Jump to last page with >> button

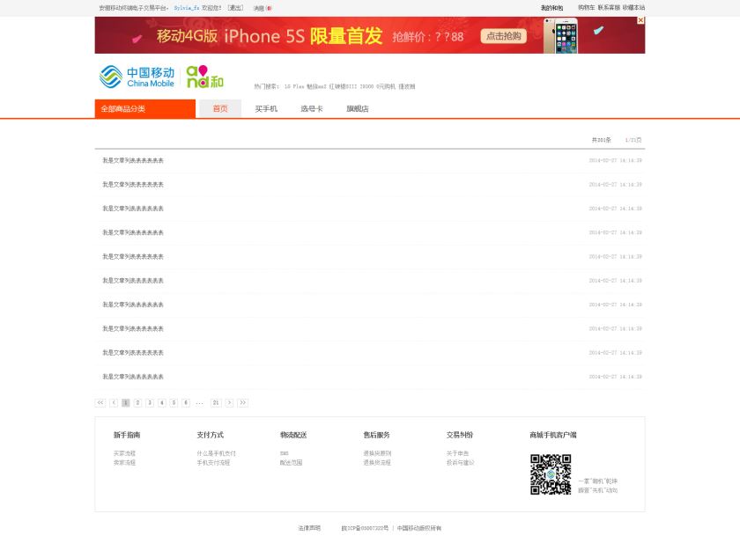point(242,402)
